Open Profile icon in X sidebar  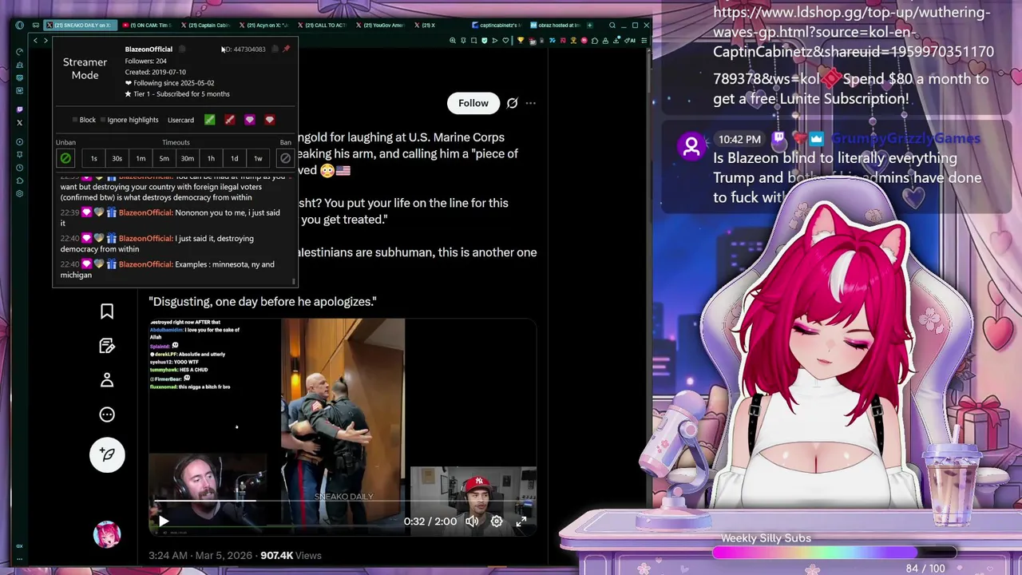click(x=107, y=380)
